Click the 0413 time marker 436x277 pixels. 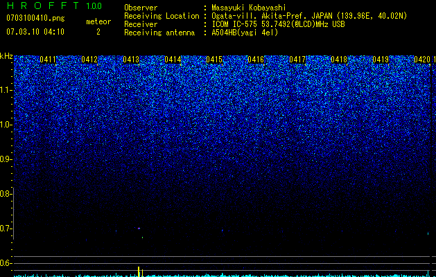pos(131,60)
